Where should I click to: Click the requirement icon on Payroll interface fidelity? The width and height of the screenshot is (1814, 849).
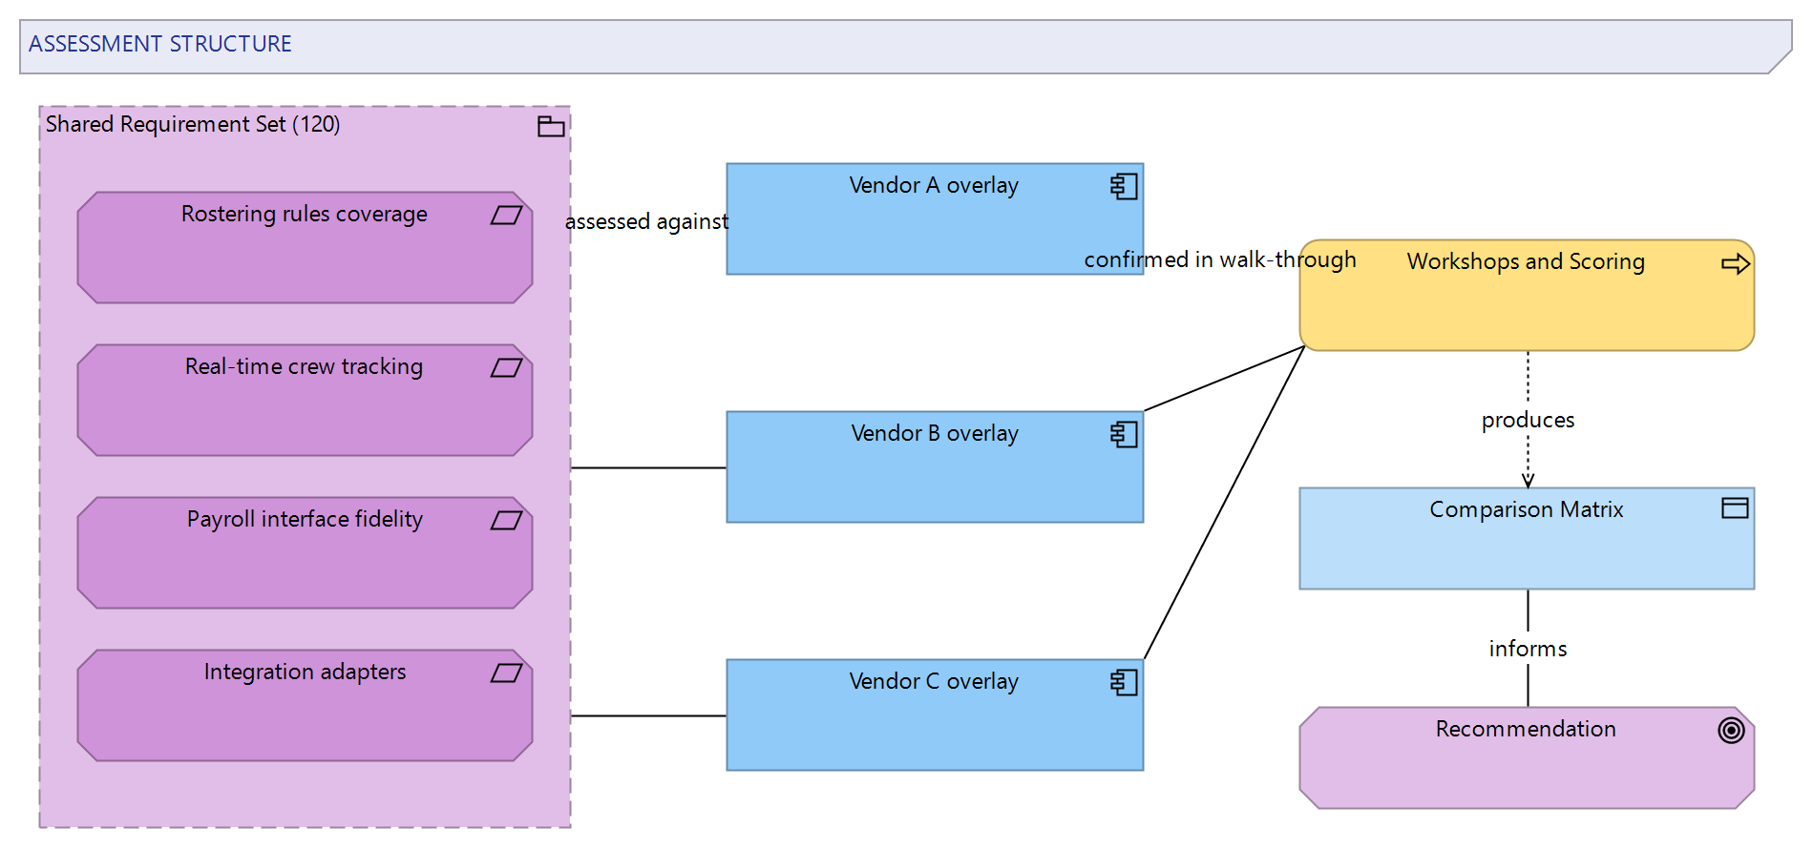(506, 521)
